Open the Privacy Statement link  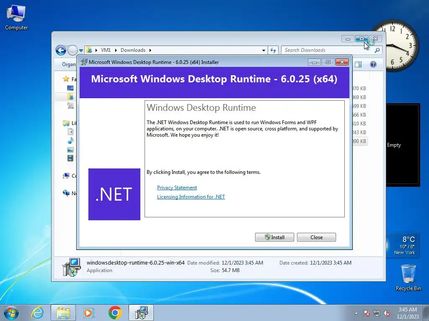(177, 188)
